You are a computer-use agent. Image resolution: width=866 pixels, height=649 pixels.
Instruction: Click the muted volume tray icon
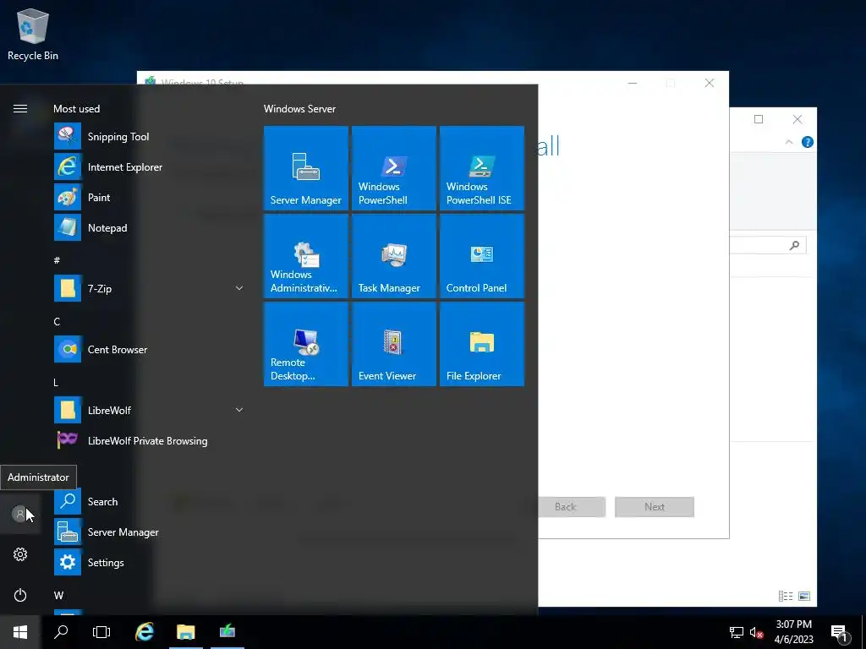click(x=756, y=632)
